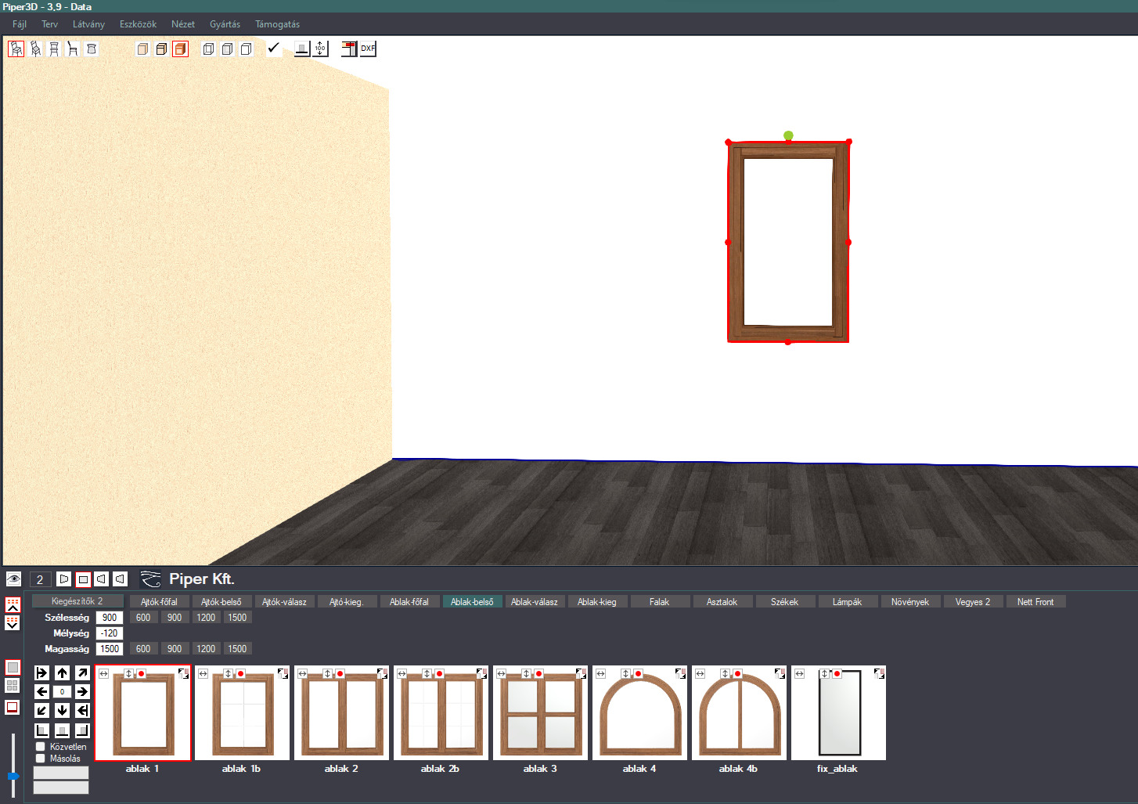Click the move-right arrow button
1138x804 pixels.
point(82,691)
